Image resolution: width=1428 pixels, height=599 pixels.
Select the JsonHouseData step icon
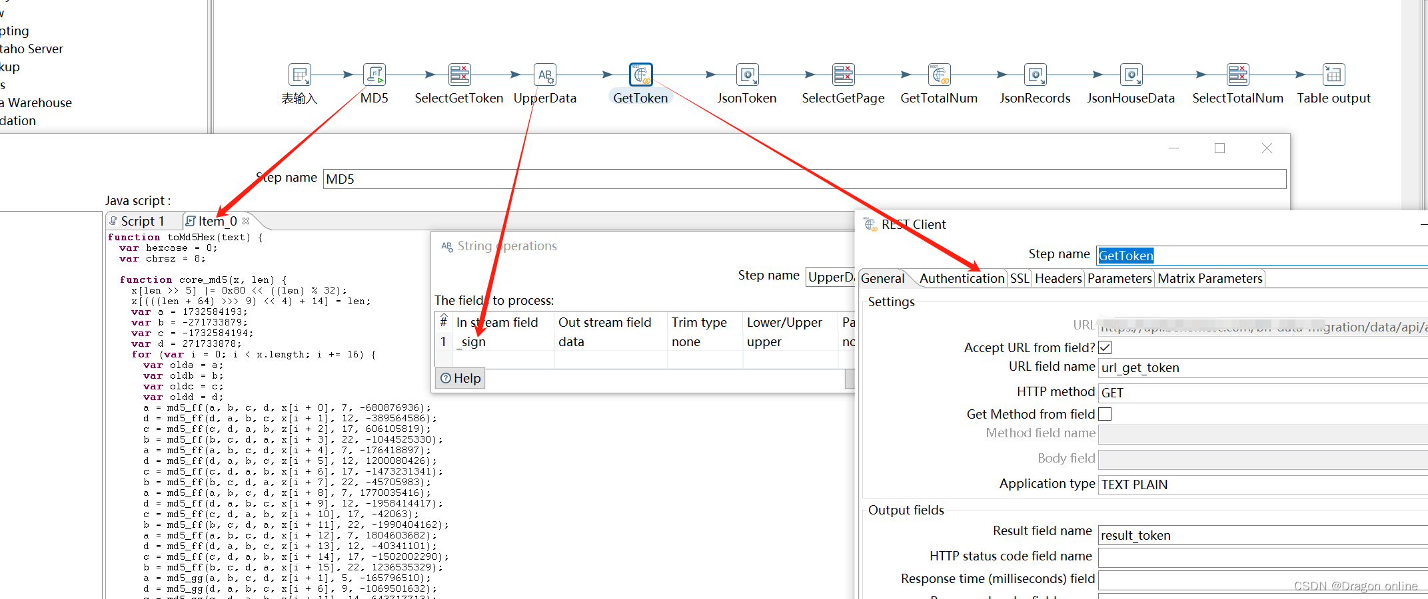1131,75
